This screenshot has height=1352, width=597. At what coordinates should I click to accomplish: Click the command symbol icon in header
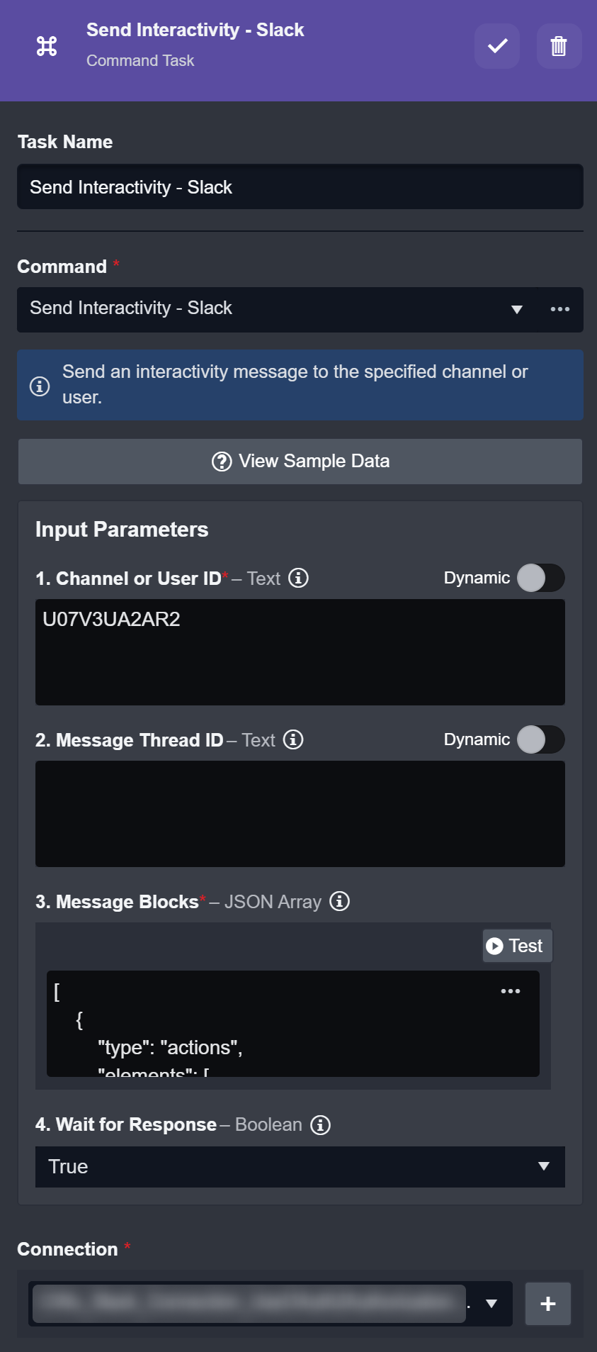(x=47, y=46)
